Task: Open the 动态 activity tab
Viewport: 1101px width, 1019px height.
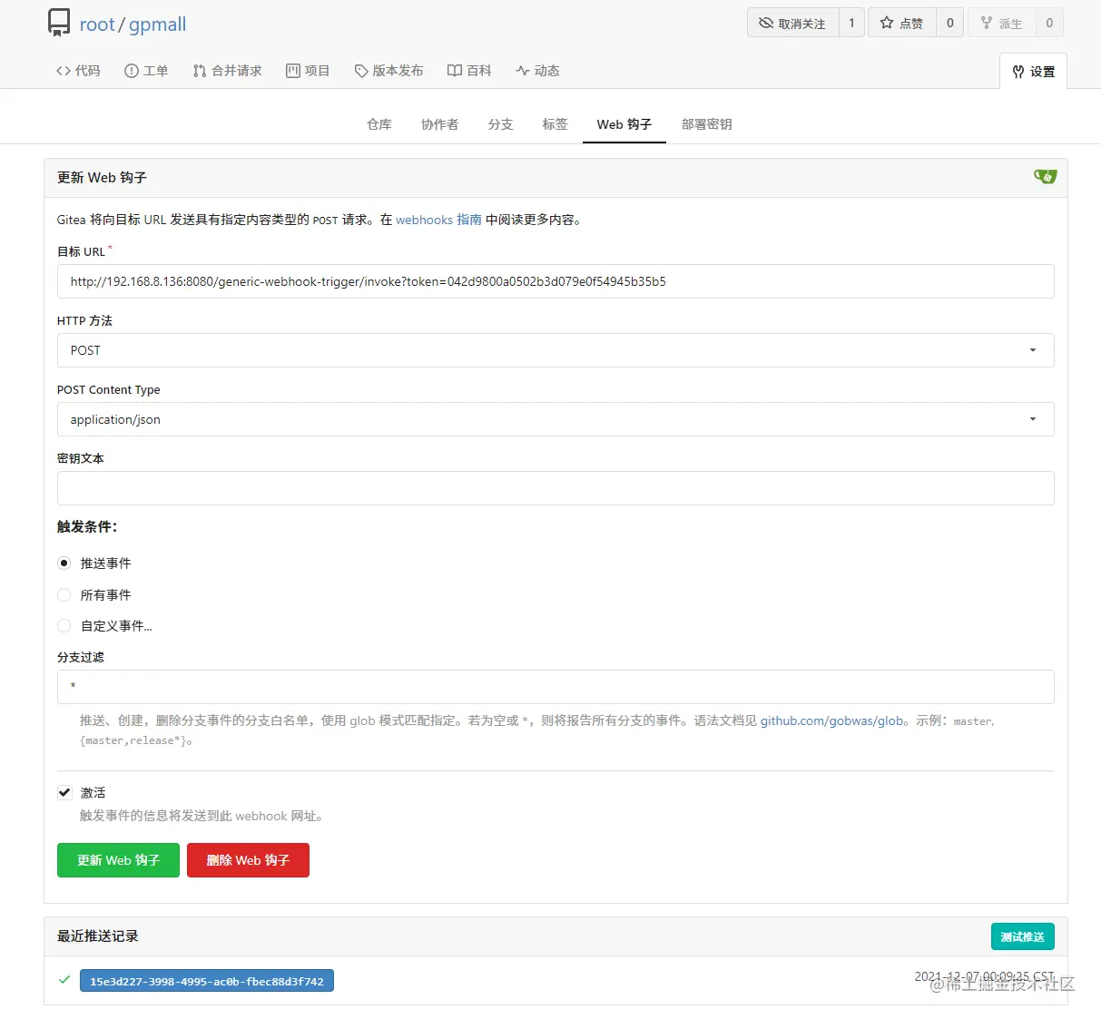Action: point(537,71)
